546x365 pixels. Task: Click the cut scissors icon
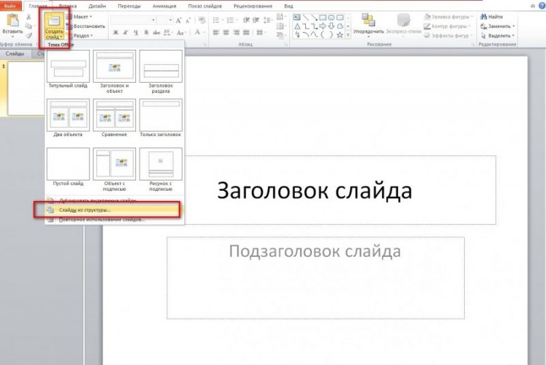pyautogui.click(x=29, y=16)
